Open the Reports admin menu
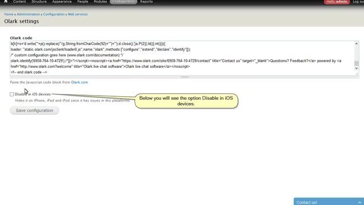The height and width of the screenshot is (205, 364). click(x=146, y=2)
